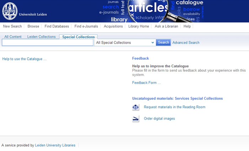Open Ask a Librarian
Viewport: 249px width, 151px height.
click(x=166, y=26)
